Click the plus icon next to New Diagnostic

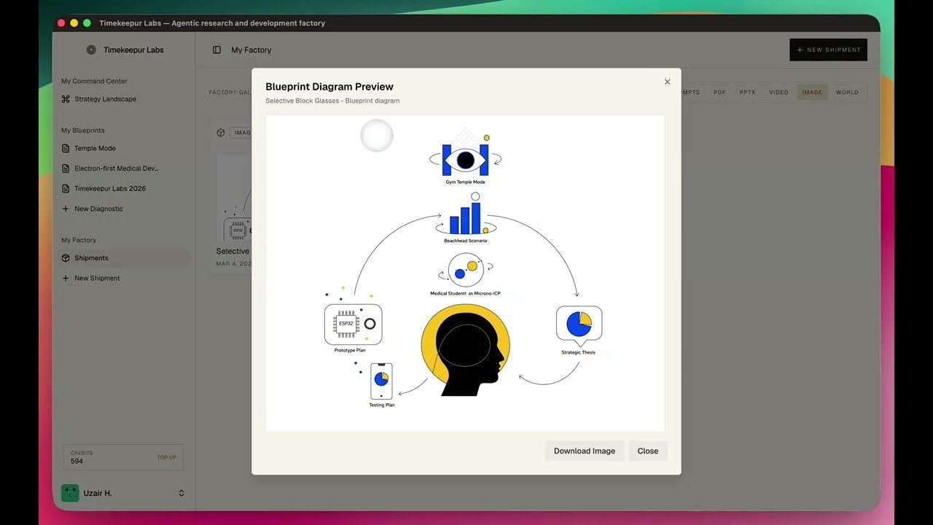tap(65, 209)
